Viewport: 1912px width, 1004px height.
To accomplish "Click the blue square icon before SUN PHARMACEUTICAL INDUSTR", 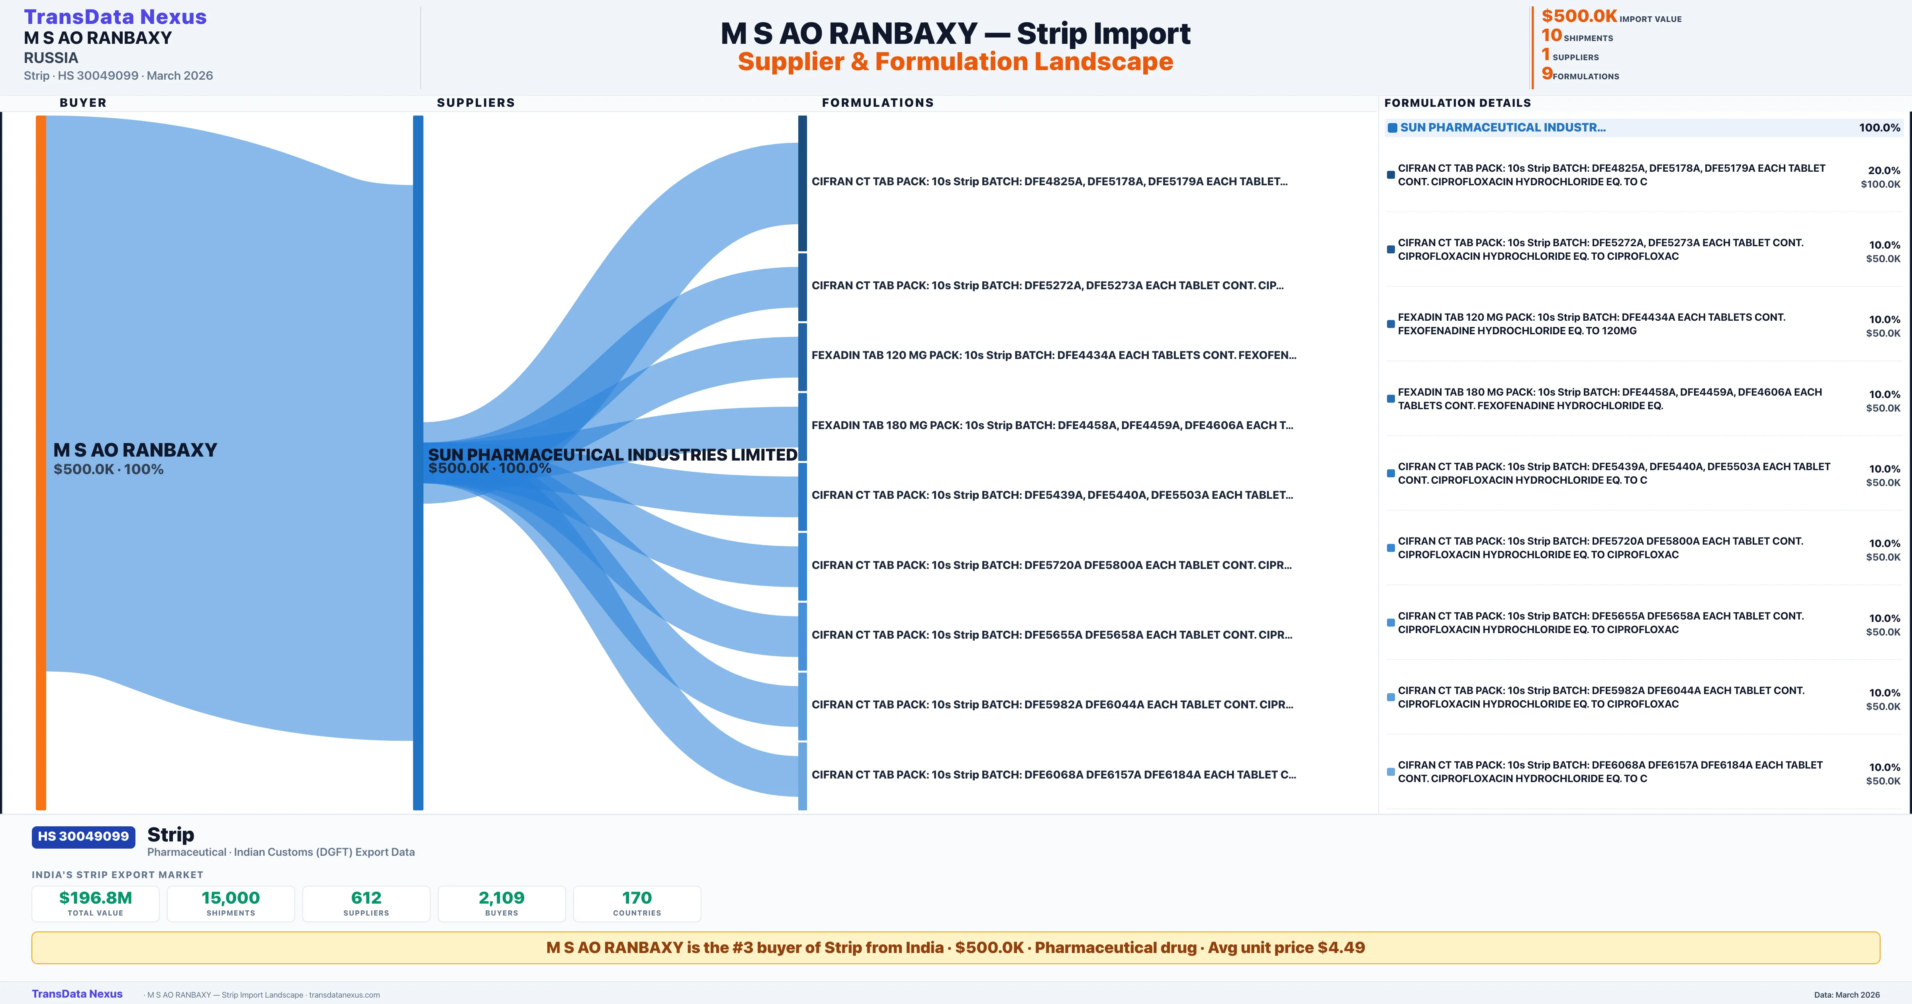I will click(1393, 128).
